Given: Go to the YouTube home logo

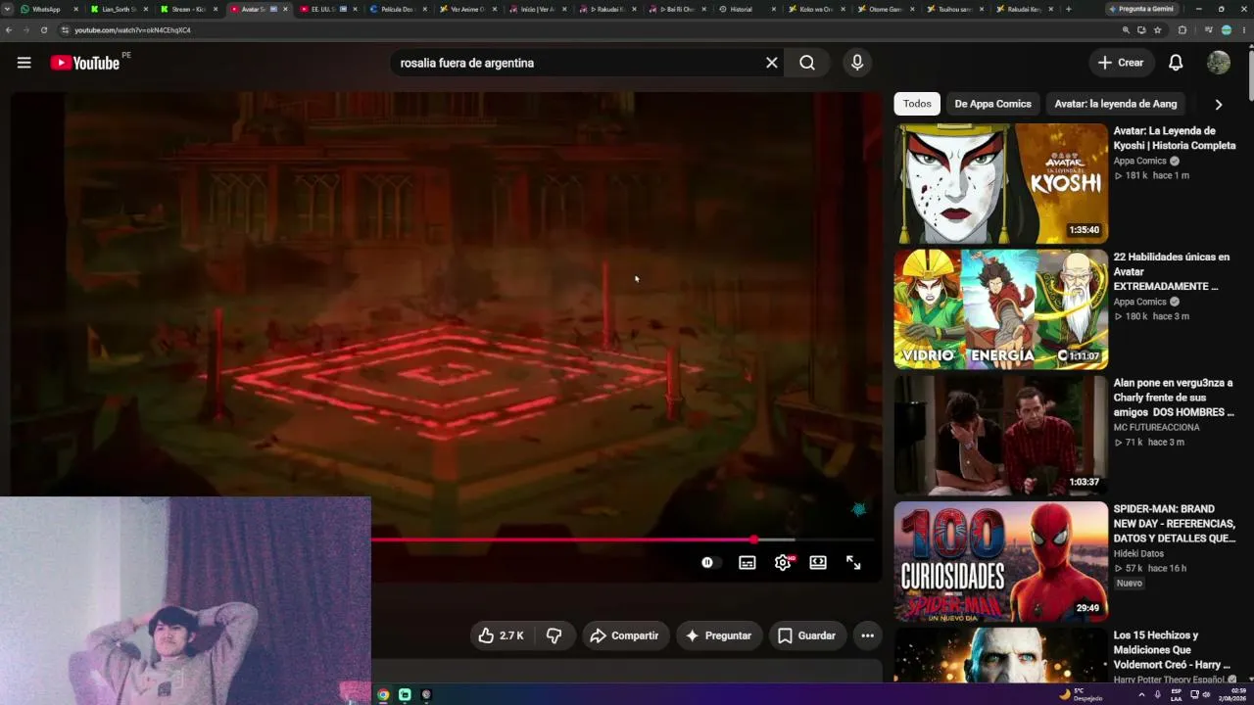Looking at the screenshot, I should coord(85,63).
